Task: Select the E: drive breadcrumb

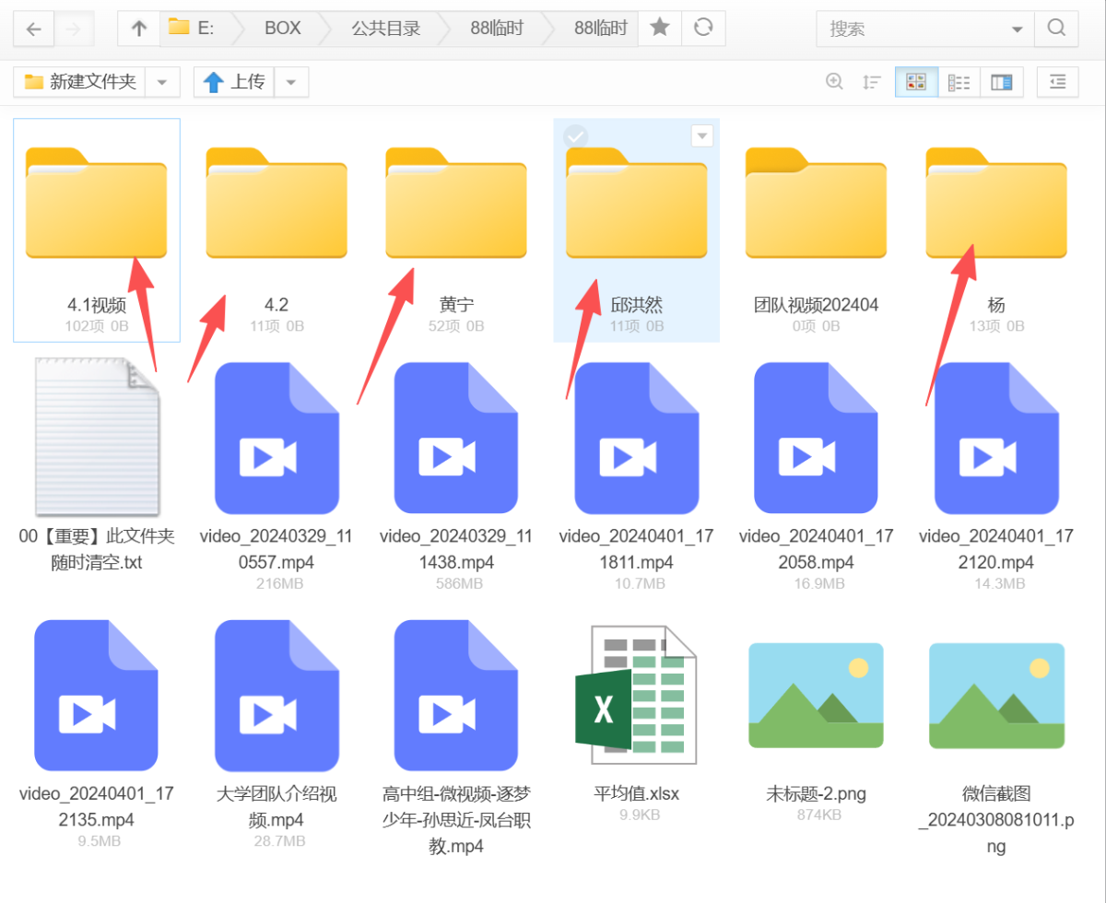Action: (x=192, y=28)
